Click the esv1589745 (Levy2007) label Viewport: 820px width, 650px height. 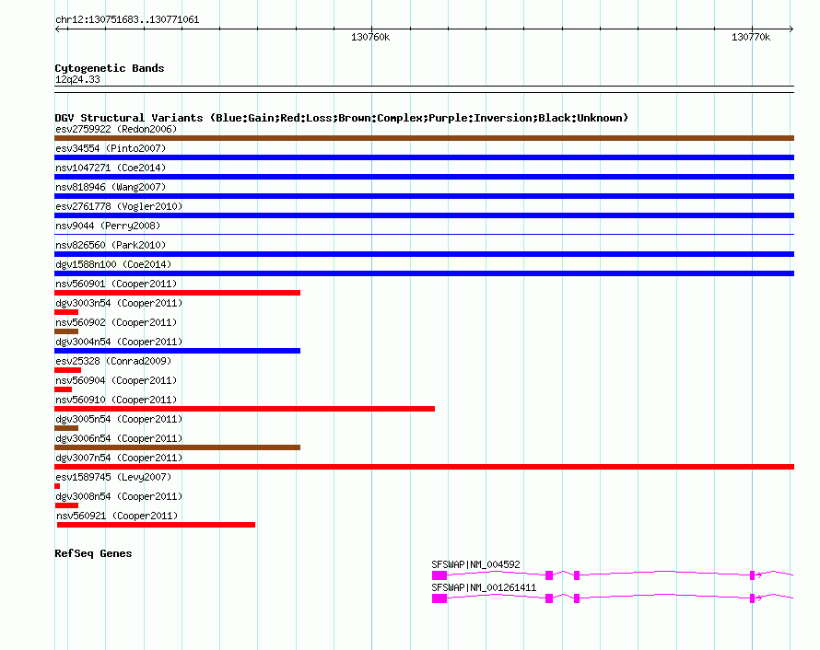click(x=113, y=477)
